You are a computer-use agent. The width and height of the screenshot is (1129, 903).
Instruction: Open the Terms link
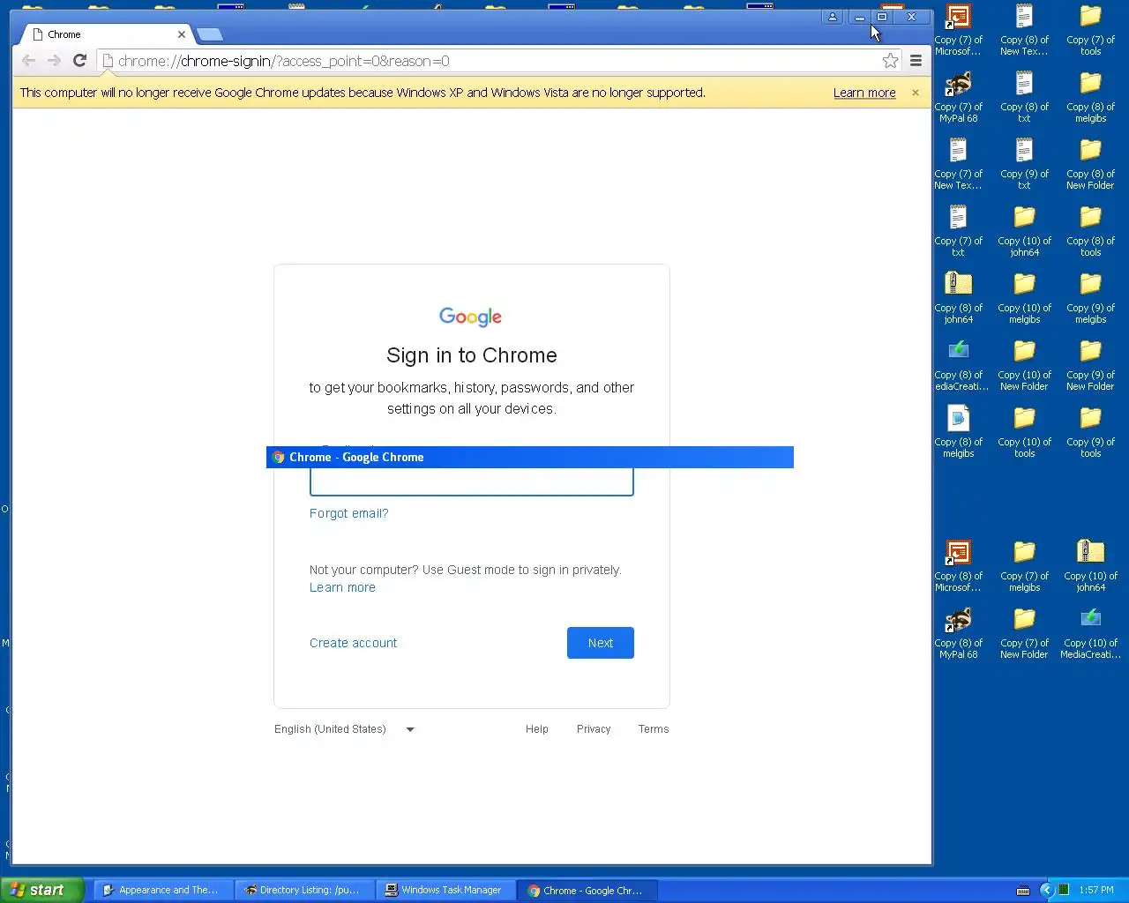point(654,729)
